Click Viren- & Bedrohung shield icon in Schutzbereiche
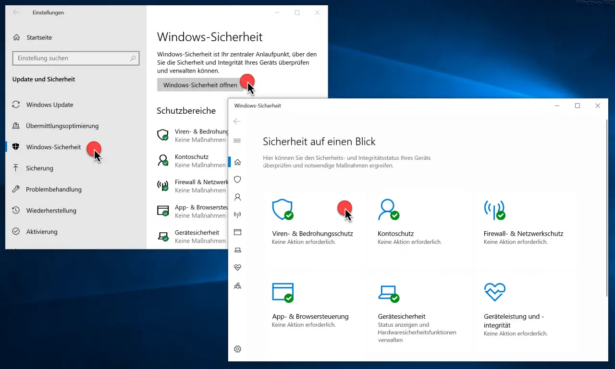 163,134
